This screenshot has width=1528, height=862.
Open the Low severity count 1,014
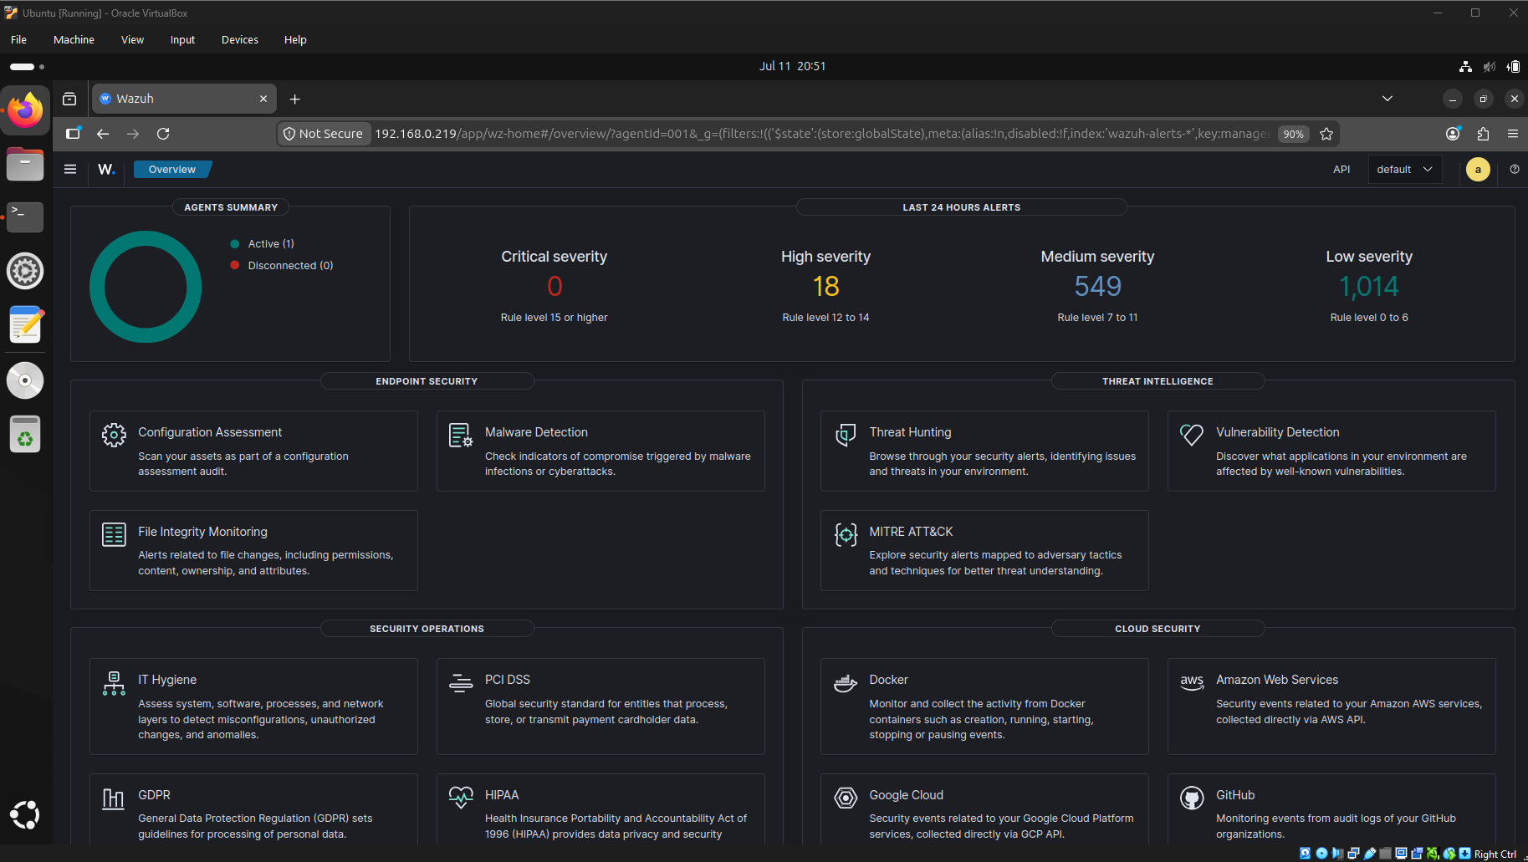coord(1369,287)
